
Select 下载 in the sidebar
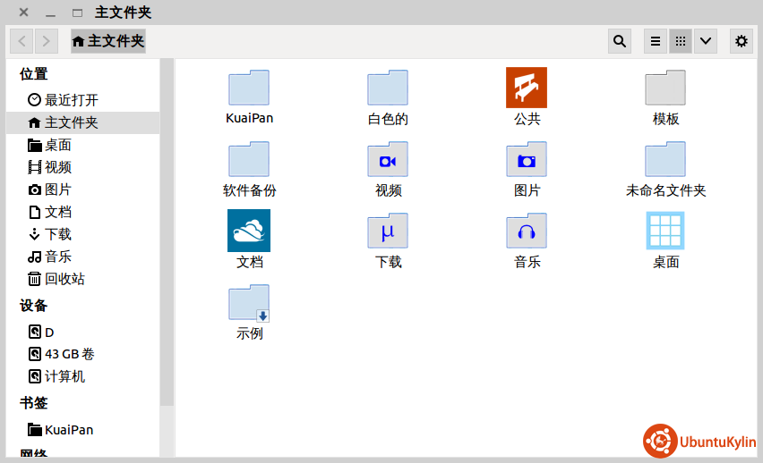58,234
